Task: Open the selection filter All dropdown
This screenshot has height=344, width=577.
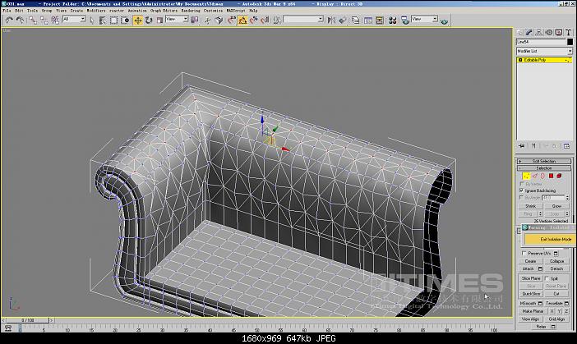Action: [74, 19]
